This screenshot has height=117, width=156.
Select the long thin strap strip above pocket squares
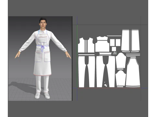[114, 36]
